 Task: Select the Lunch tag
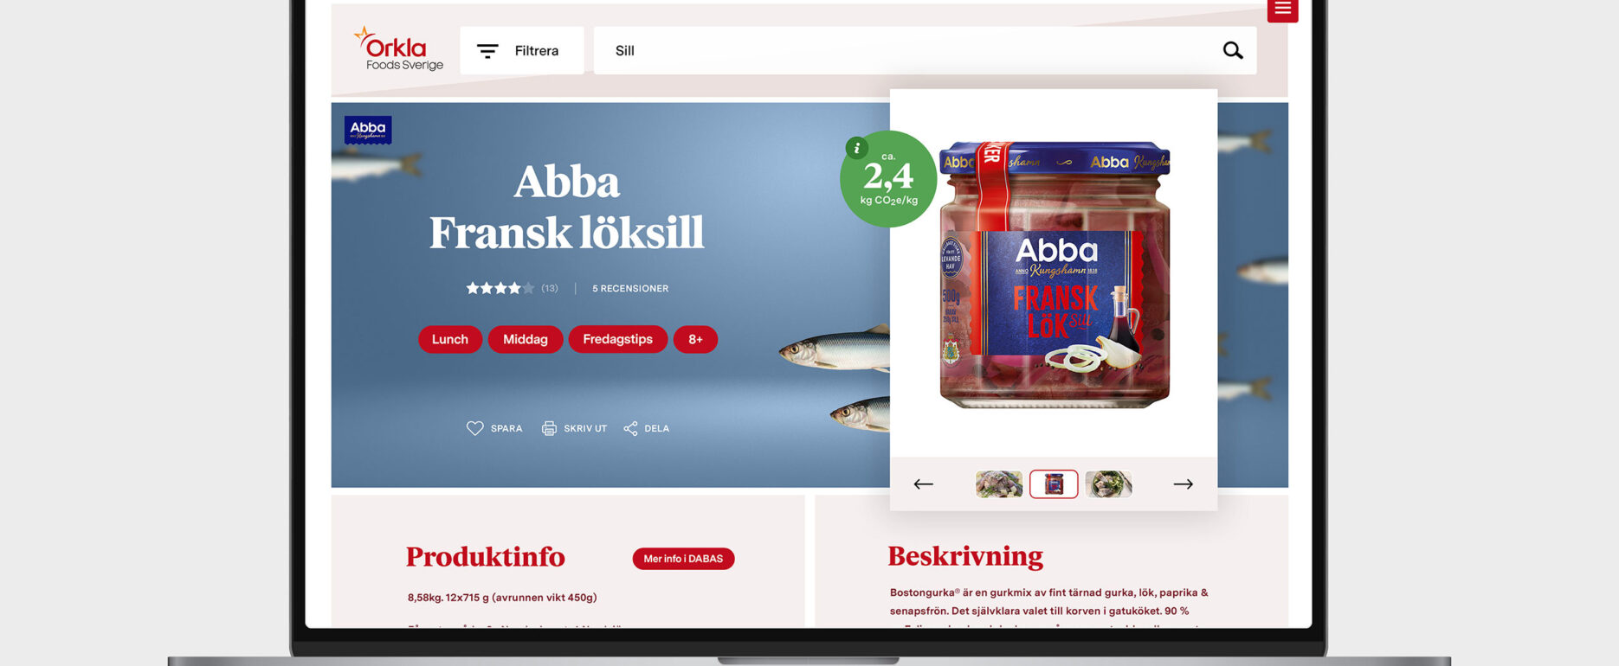(450, 339)
